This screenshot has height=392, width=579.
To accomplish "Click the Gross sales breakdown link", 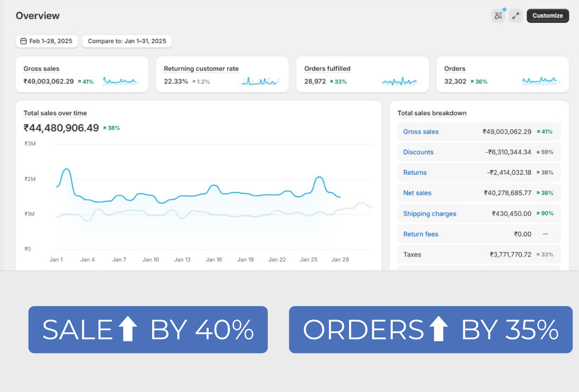I will coord(421,132).
